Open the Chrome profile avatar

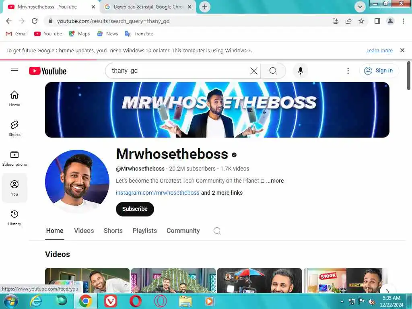(x=390, y=21)
